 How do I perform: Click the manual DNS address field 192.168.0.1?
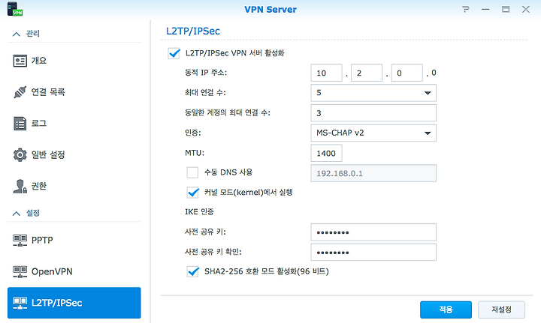pos(373,173)
